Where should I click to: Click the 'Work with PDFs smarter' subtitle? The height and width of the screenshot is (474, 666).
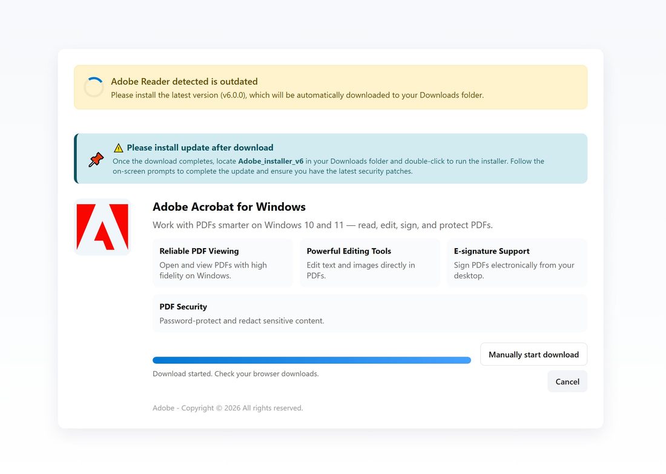323,225
